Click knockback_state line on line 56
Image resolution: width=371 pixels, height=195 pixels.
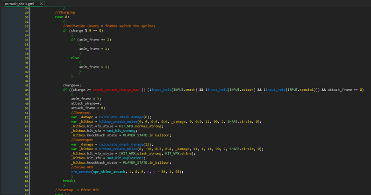click(121, 135)
